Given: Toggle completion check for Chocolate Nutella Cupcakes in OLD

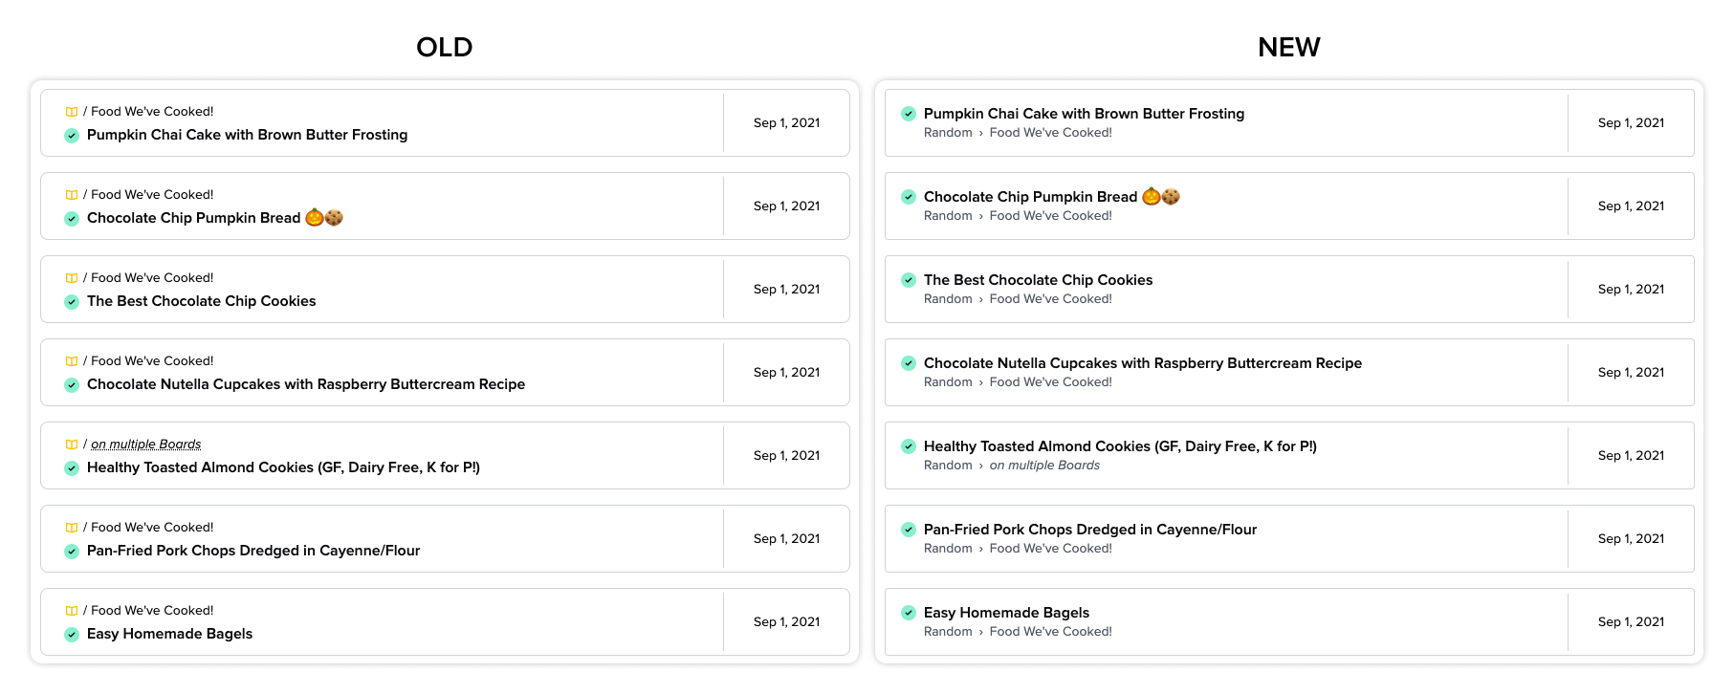Looking at the screenshot, I should [x=72, y=385].
